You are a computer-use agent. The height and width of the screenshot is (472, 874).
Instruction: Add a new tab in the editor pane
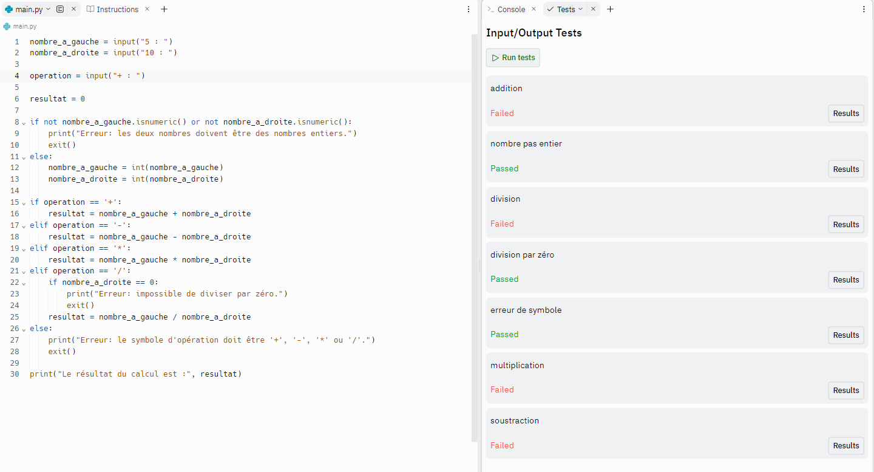(164, 9)
